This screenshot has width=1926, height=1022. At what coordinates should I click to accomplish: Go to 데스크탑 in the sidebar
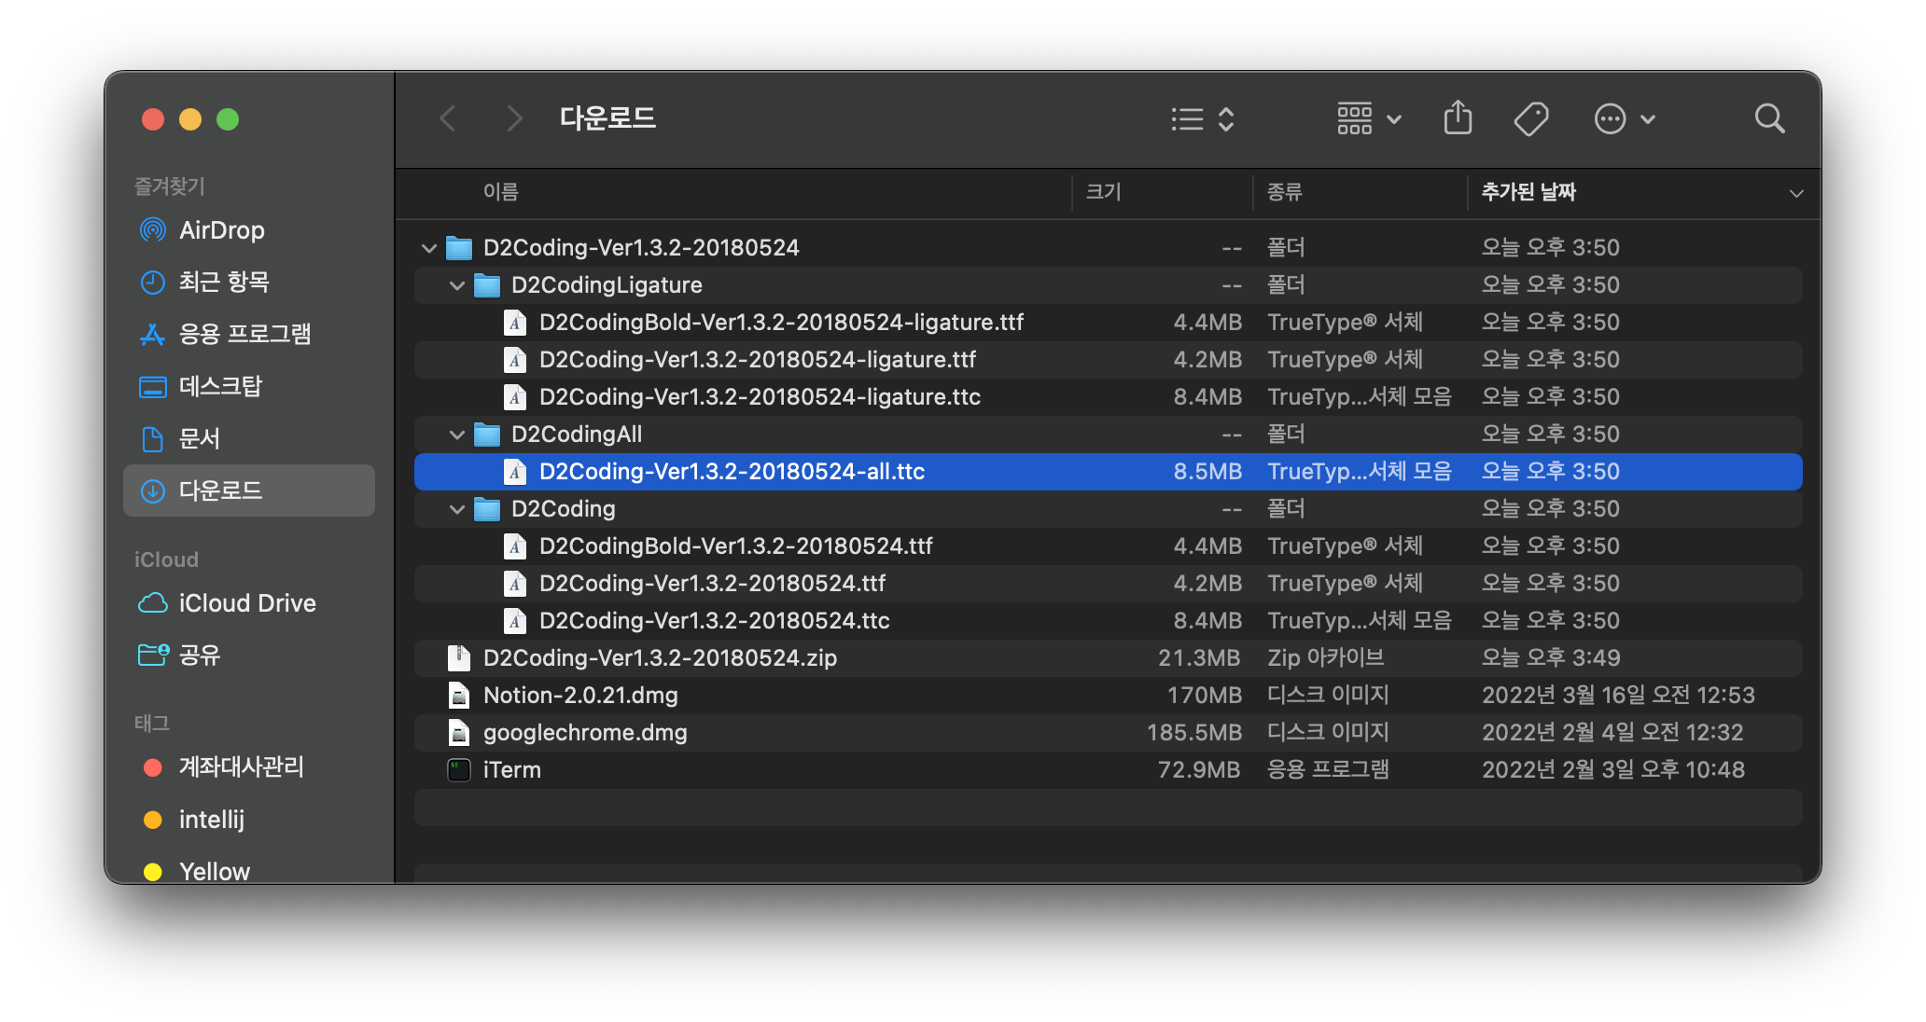[x=220, y=386]
